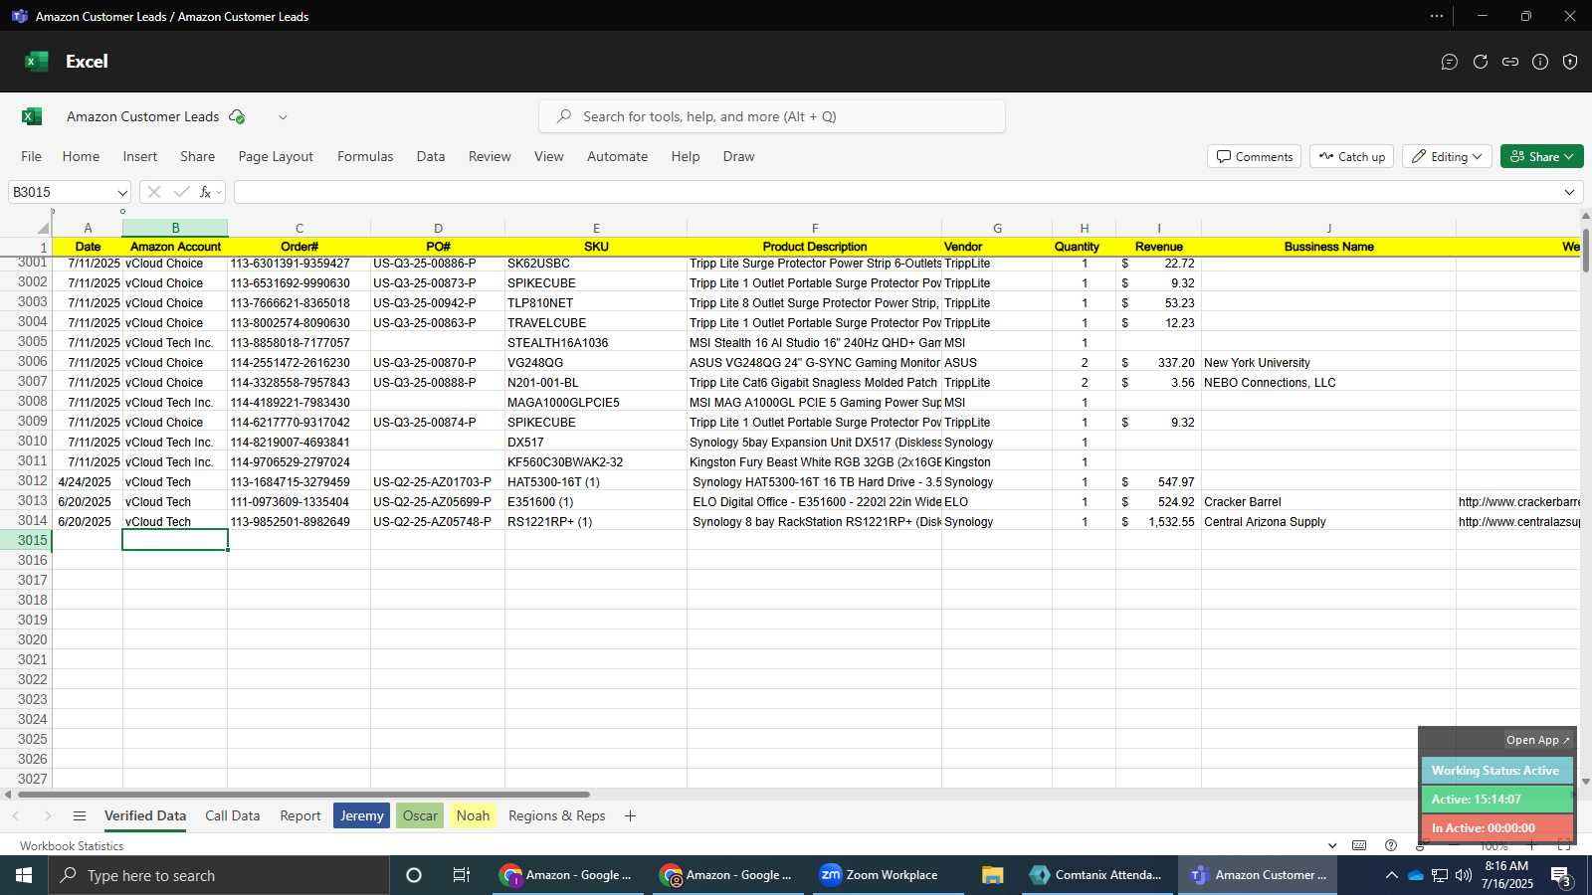Open the Automate tab
Image resolution: width=1592 pixels, height=895 pixels.
617,156
